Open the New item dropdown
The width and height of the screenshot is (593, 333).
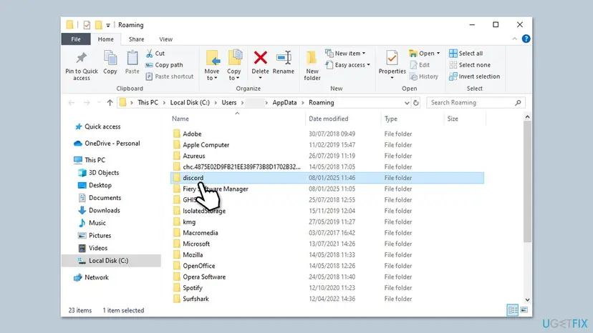[x=345, y=53]
